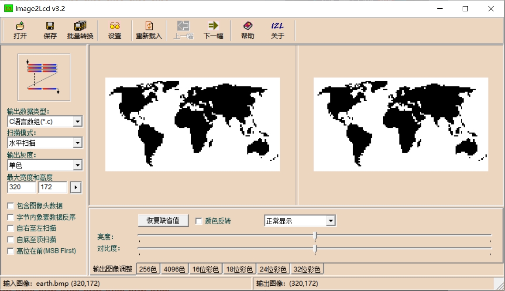Click the arrow button beside max height field
The width and height of the screenshot is (505, 291).
click(76, 187)
